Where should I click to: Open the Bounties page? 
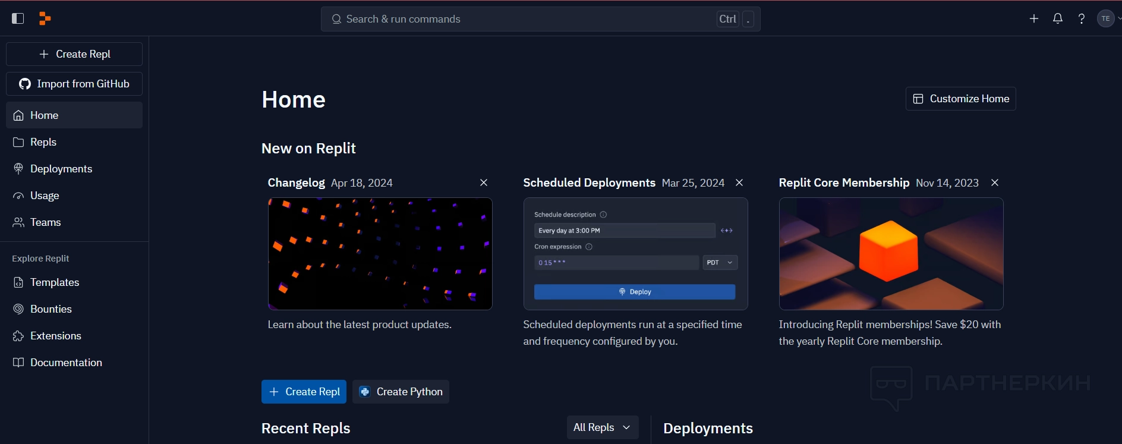pos(51,309)
